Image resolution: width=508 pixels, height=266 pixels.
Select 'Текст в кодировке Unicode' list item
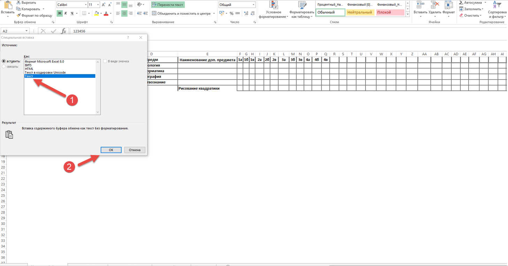point(45,72)
